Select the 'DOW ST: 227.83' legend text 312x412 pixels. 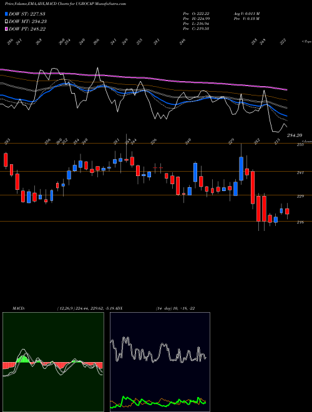click(27, 14)
